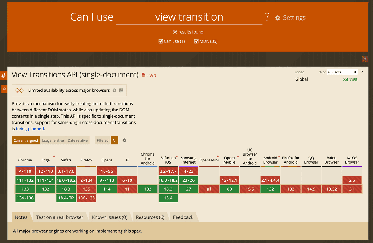Screen dimensions: 373x243
Task: Click Firefox 136-138 cell
Action: click(x=86, y=198)
